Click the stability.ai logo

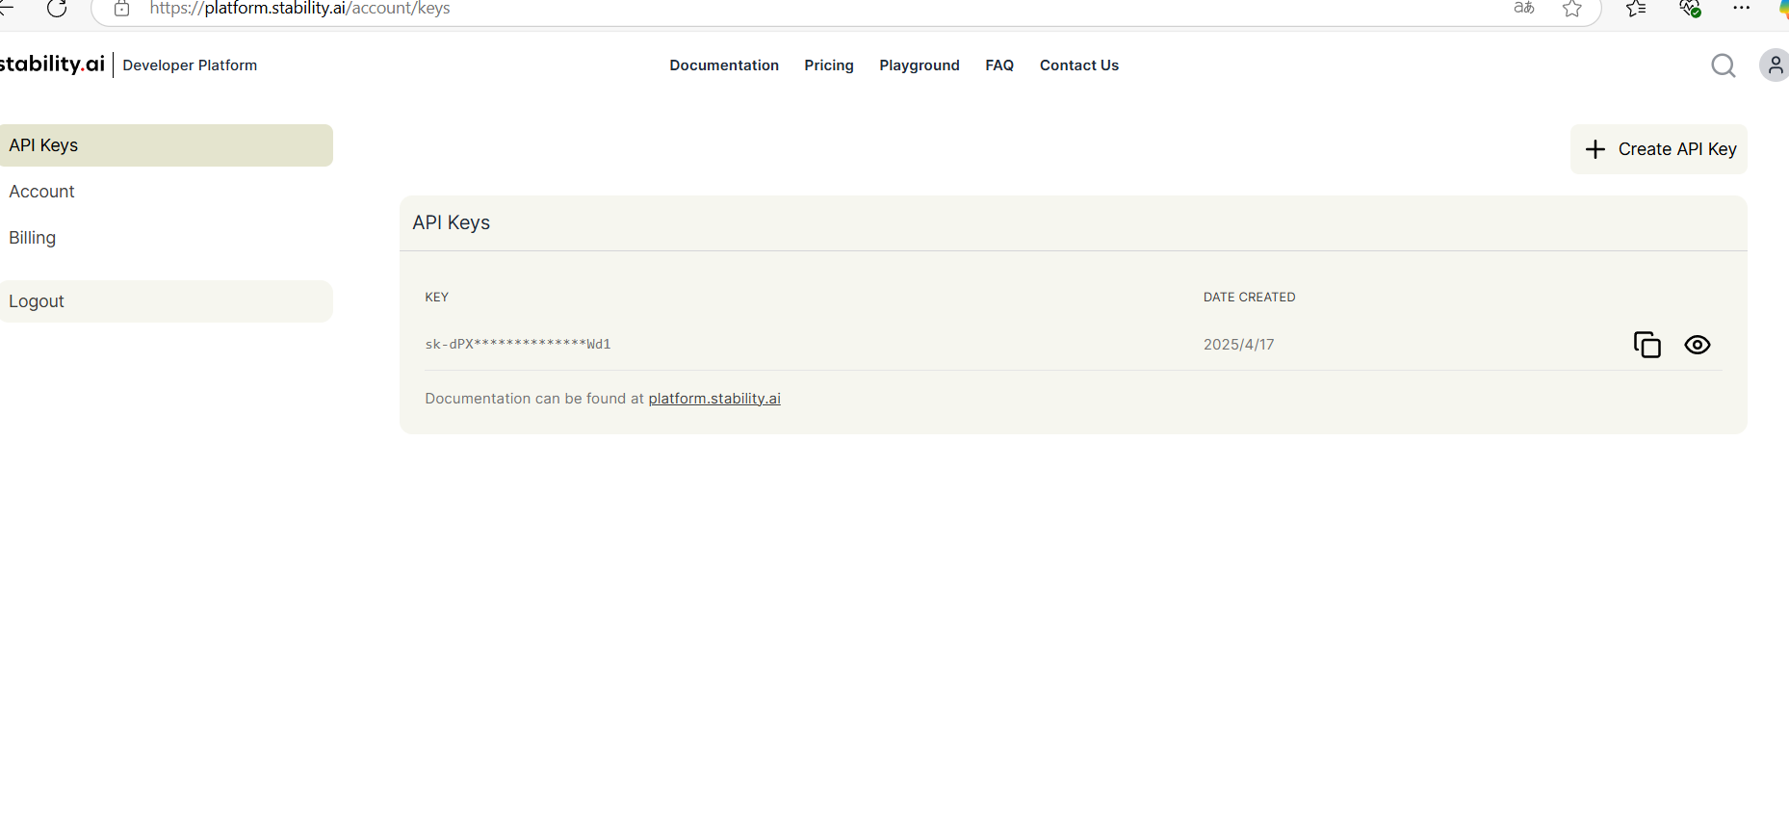tap(52, 65)
